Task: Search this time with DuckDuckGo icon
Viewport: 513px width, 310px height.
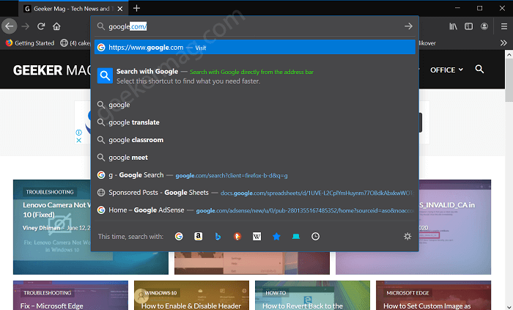Action: 237,237
